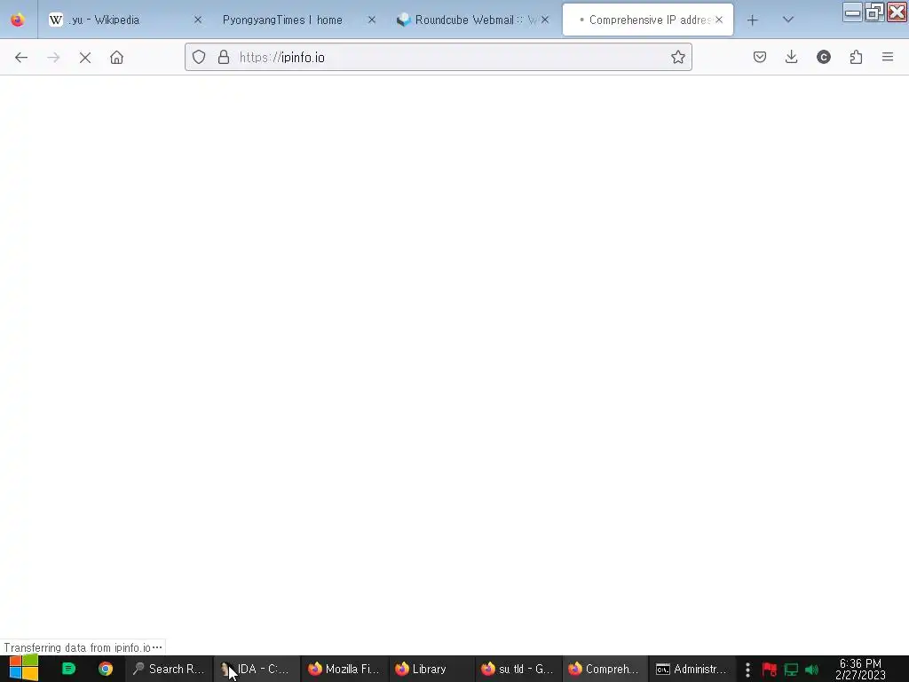Open the Windows Start menu
The height and width of the screenshot is (682, 909).
[23, 669]
